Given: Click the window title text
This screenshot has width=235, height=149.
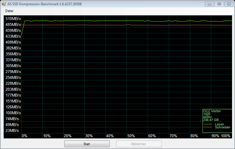Looking at the screenshot, I should (x=45, y=4).
